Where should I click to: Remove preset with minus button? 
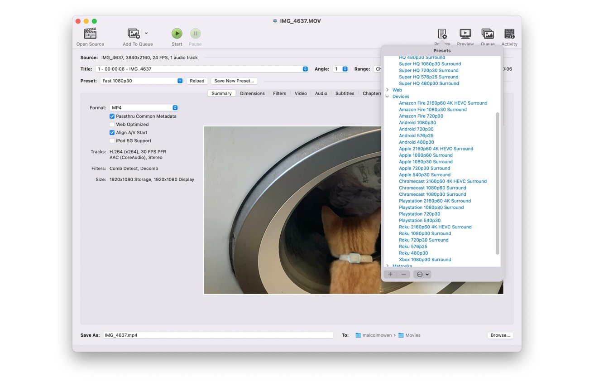403,274
